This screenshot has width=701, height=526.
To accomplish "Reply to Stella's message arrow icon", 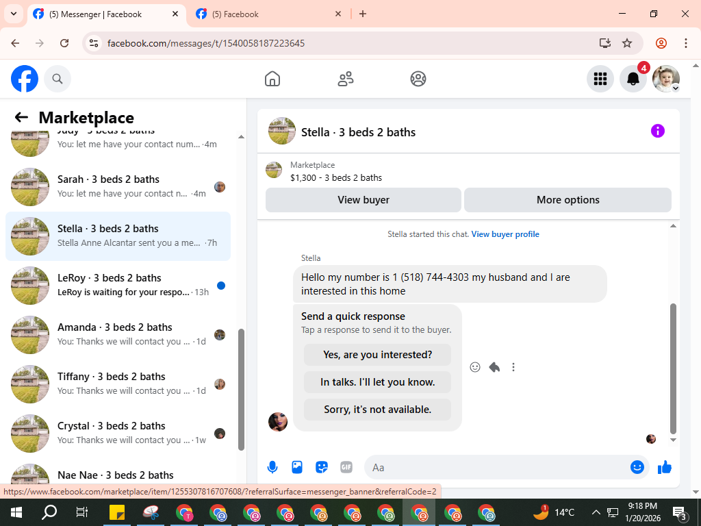I will (494, 367).
